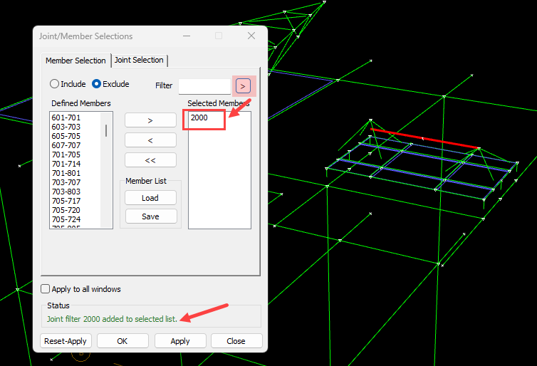
Task: Click the Apply button
Action: (180, 341)
